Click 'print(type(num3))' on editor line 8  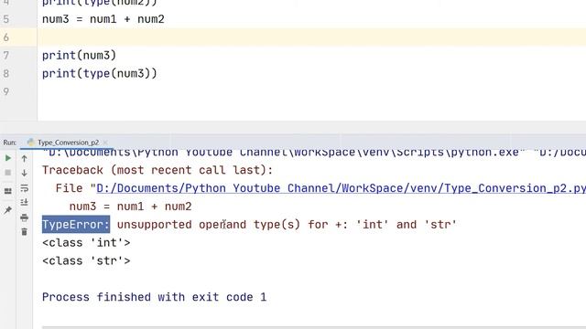pos(100,73)
